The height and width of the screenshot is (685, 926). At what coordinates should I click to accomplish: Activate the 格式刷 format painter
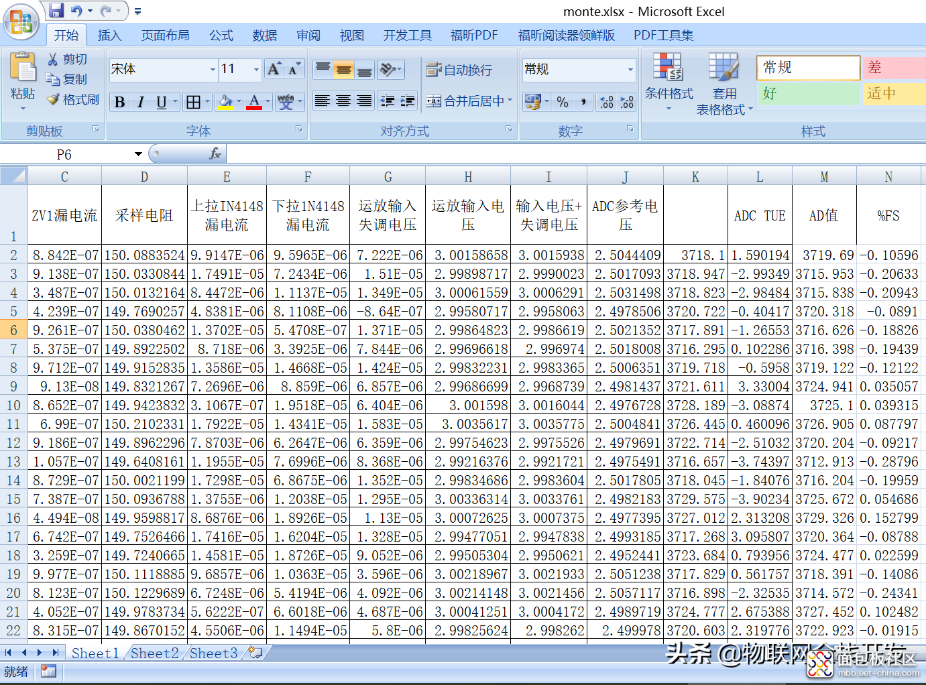(x=72, y=99)
